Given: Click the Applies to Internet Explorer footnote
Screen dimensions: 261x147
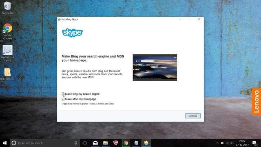Looking at the screenshot, I should coord(88,104).
